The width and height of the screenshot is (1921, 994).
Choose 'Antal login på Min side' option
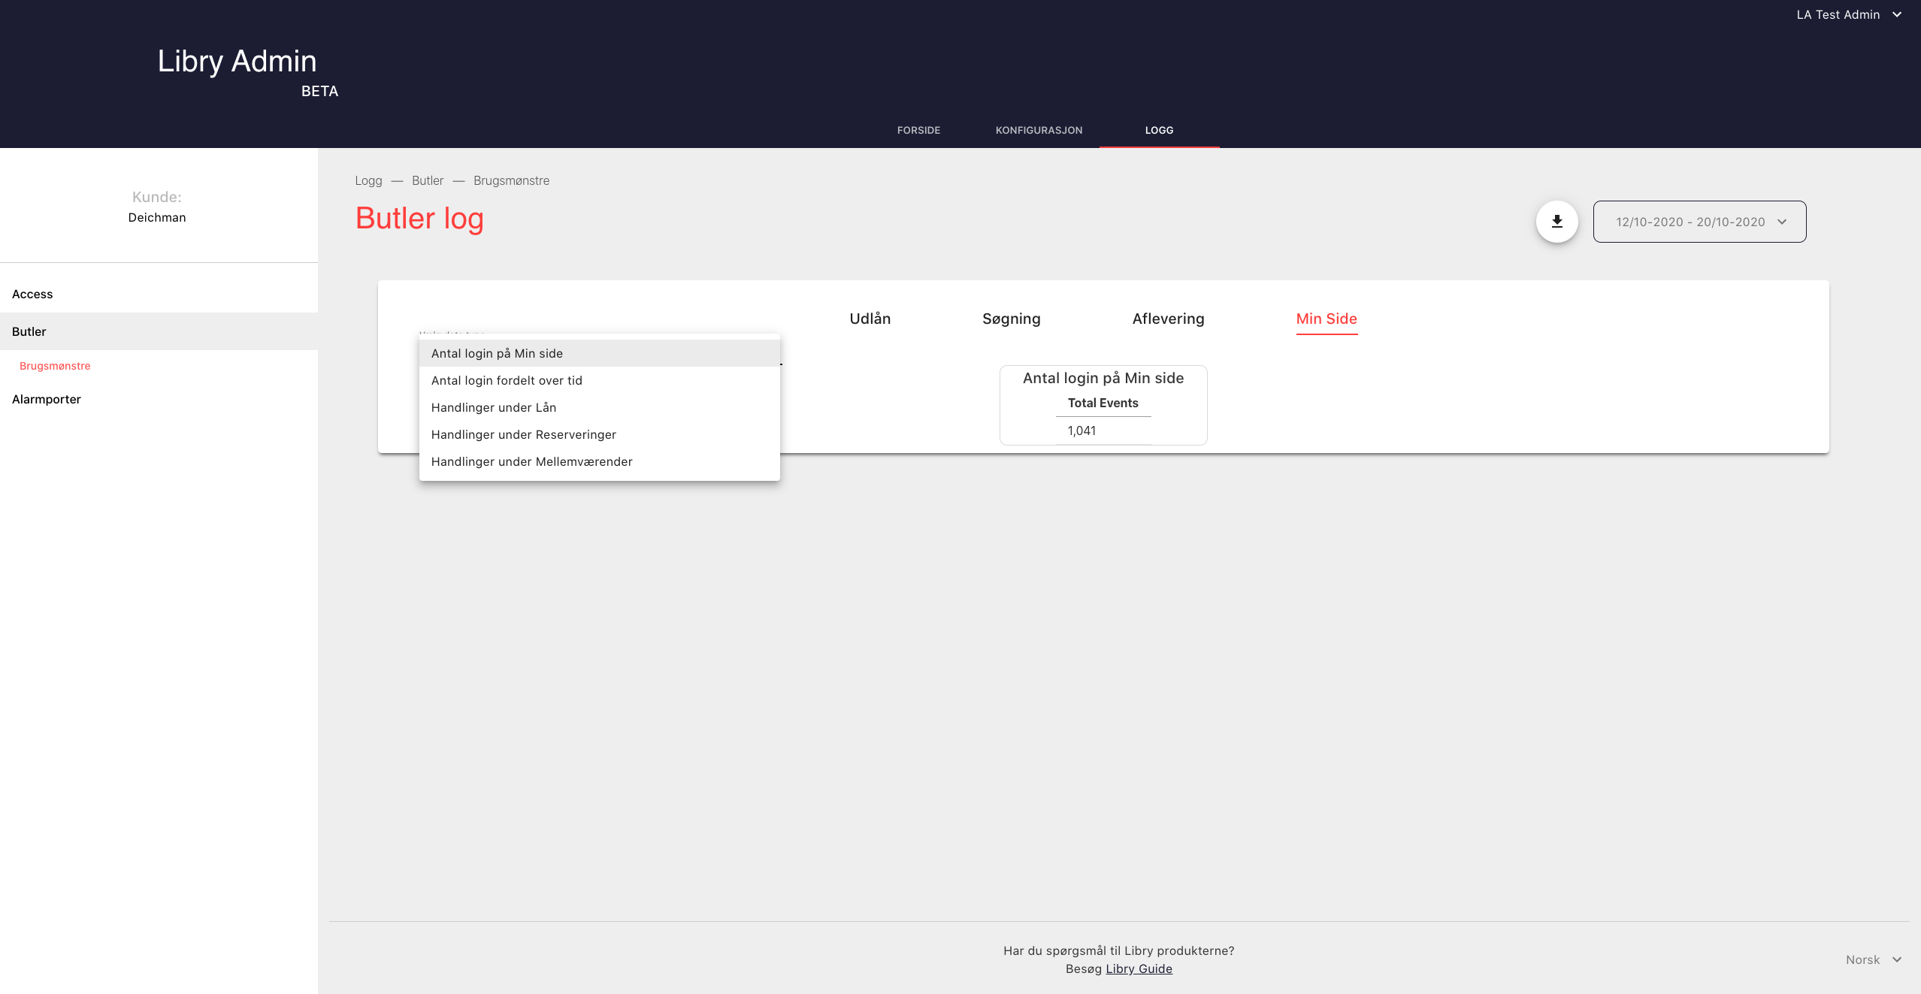pyautogui.click(x=497, y=353)
